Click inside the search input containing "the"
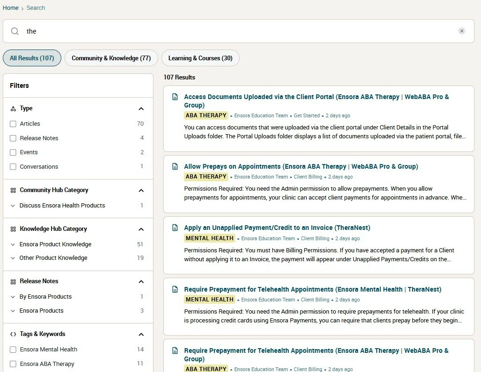Image resolution: width=481 pixels, height=372 pixels. (239, 31)
